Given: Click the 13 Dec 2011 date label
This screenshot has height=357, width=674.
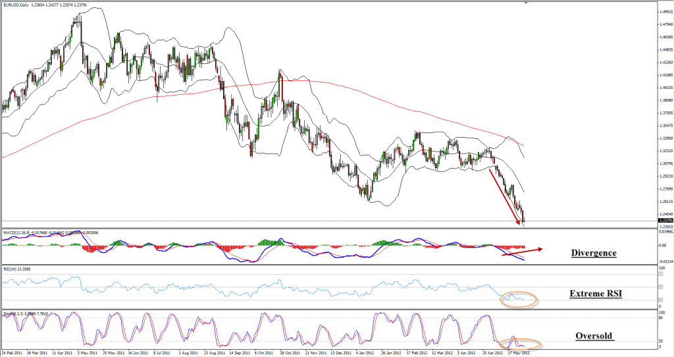Looking at the screenshot, I should 341,353.
